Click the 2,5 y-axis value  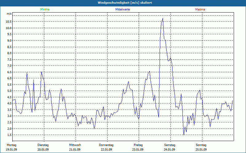(9, 122)
